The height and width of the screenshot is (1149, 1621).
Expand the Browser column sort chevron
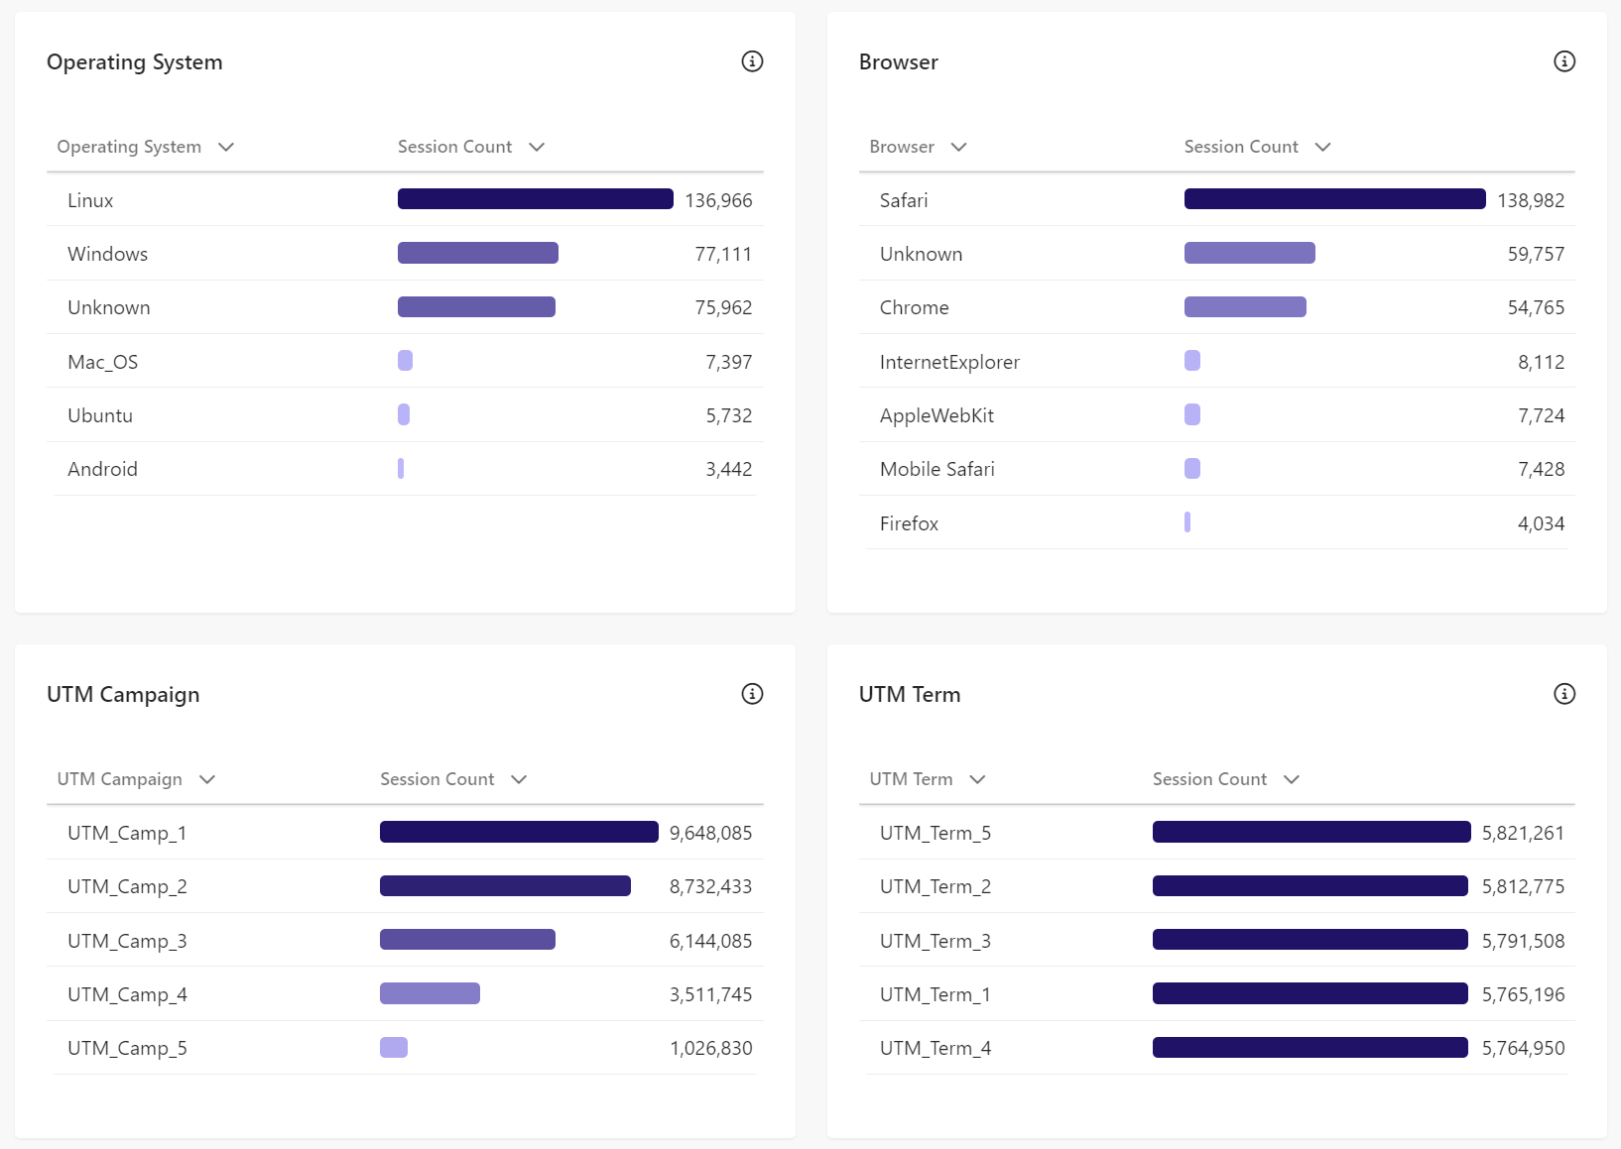(x=958, y=147)
